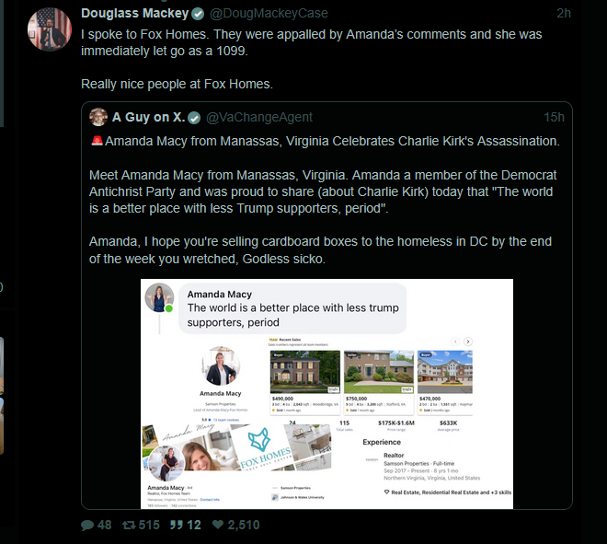Click the 2,510 likes count
The width and height of the screenshot is (607, 544).
244,525
